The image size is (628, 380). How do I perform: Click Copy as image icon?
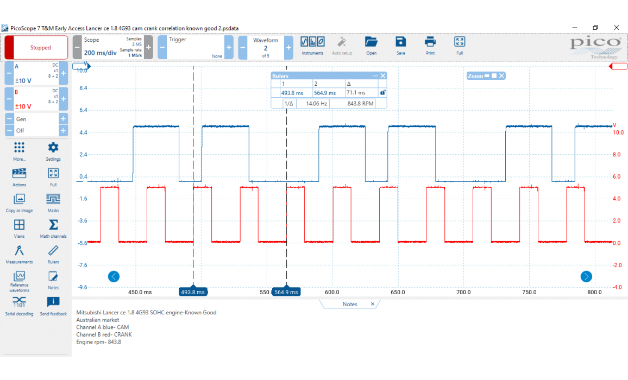pos(19,199)
